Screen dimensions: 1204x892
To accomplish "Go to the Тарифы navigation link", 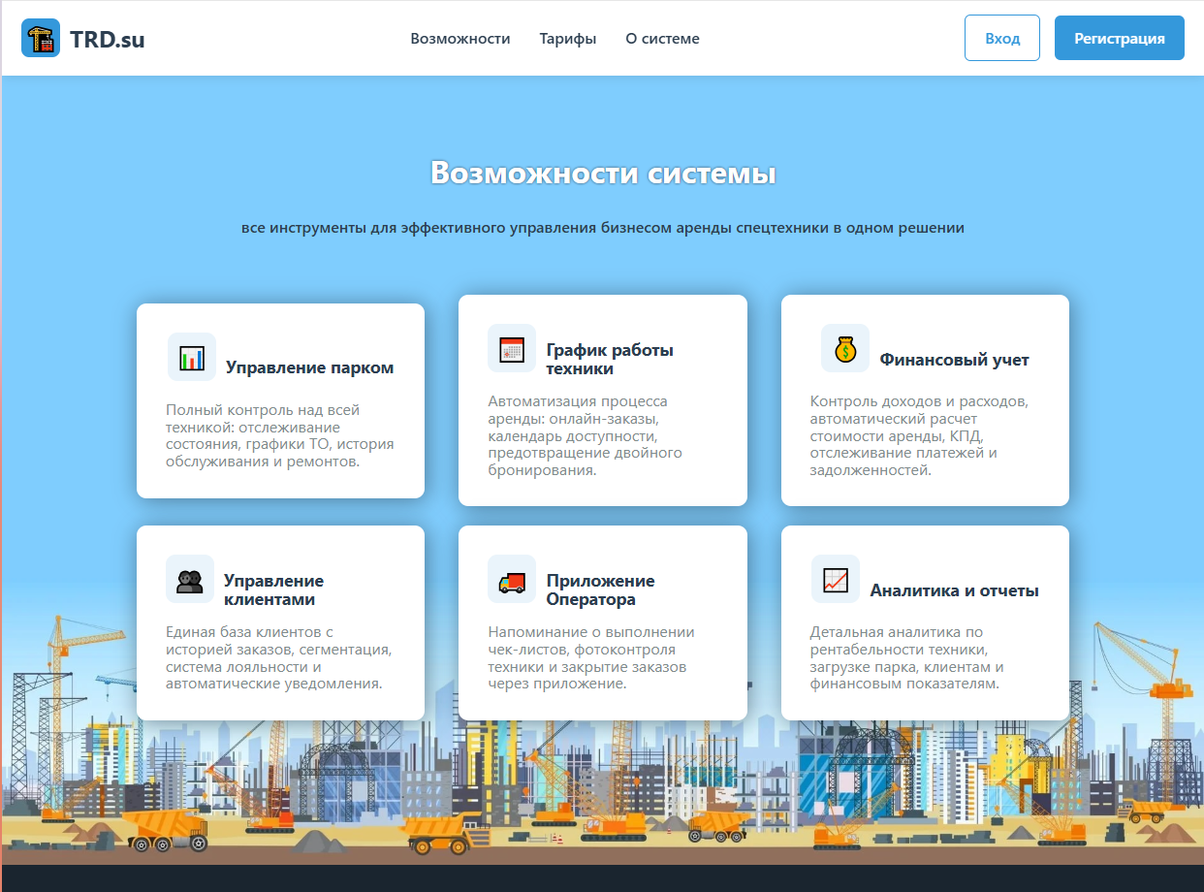I will point(568,39).
